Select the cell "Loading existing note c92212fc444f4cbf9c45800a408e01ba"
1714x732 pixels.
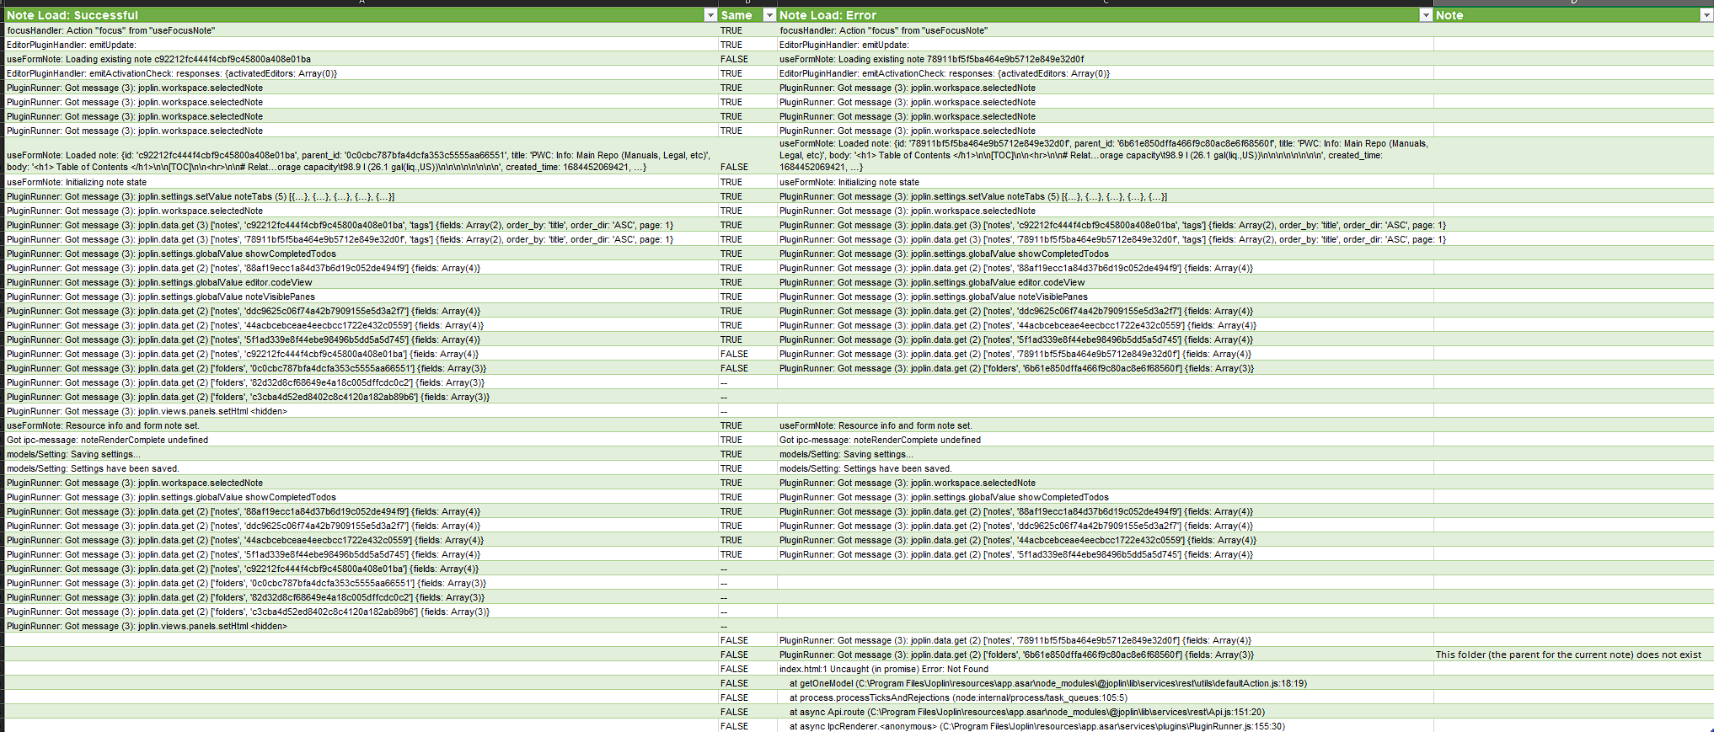click(x=361, y=59)
